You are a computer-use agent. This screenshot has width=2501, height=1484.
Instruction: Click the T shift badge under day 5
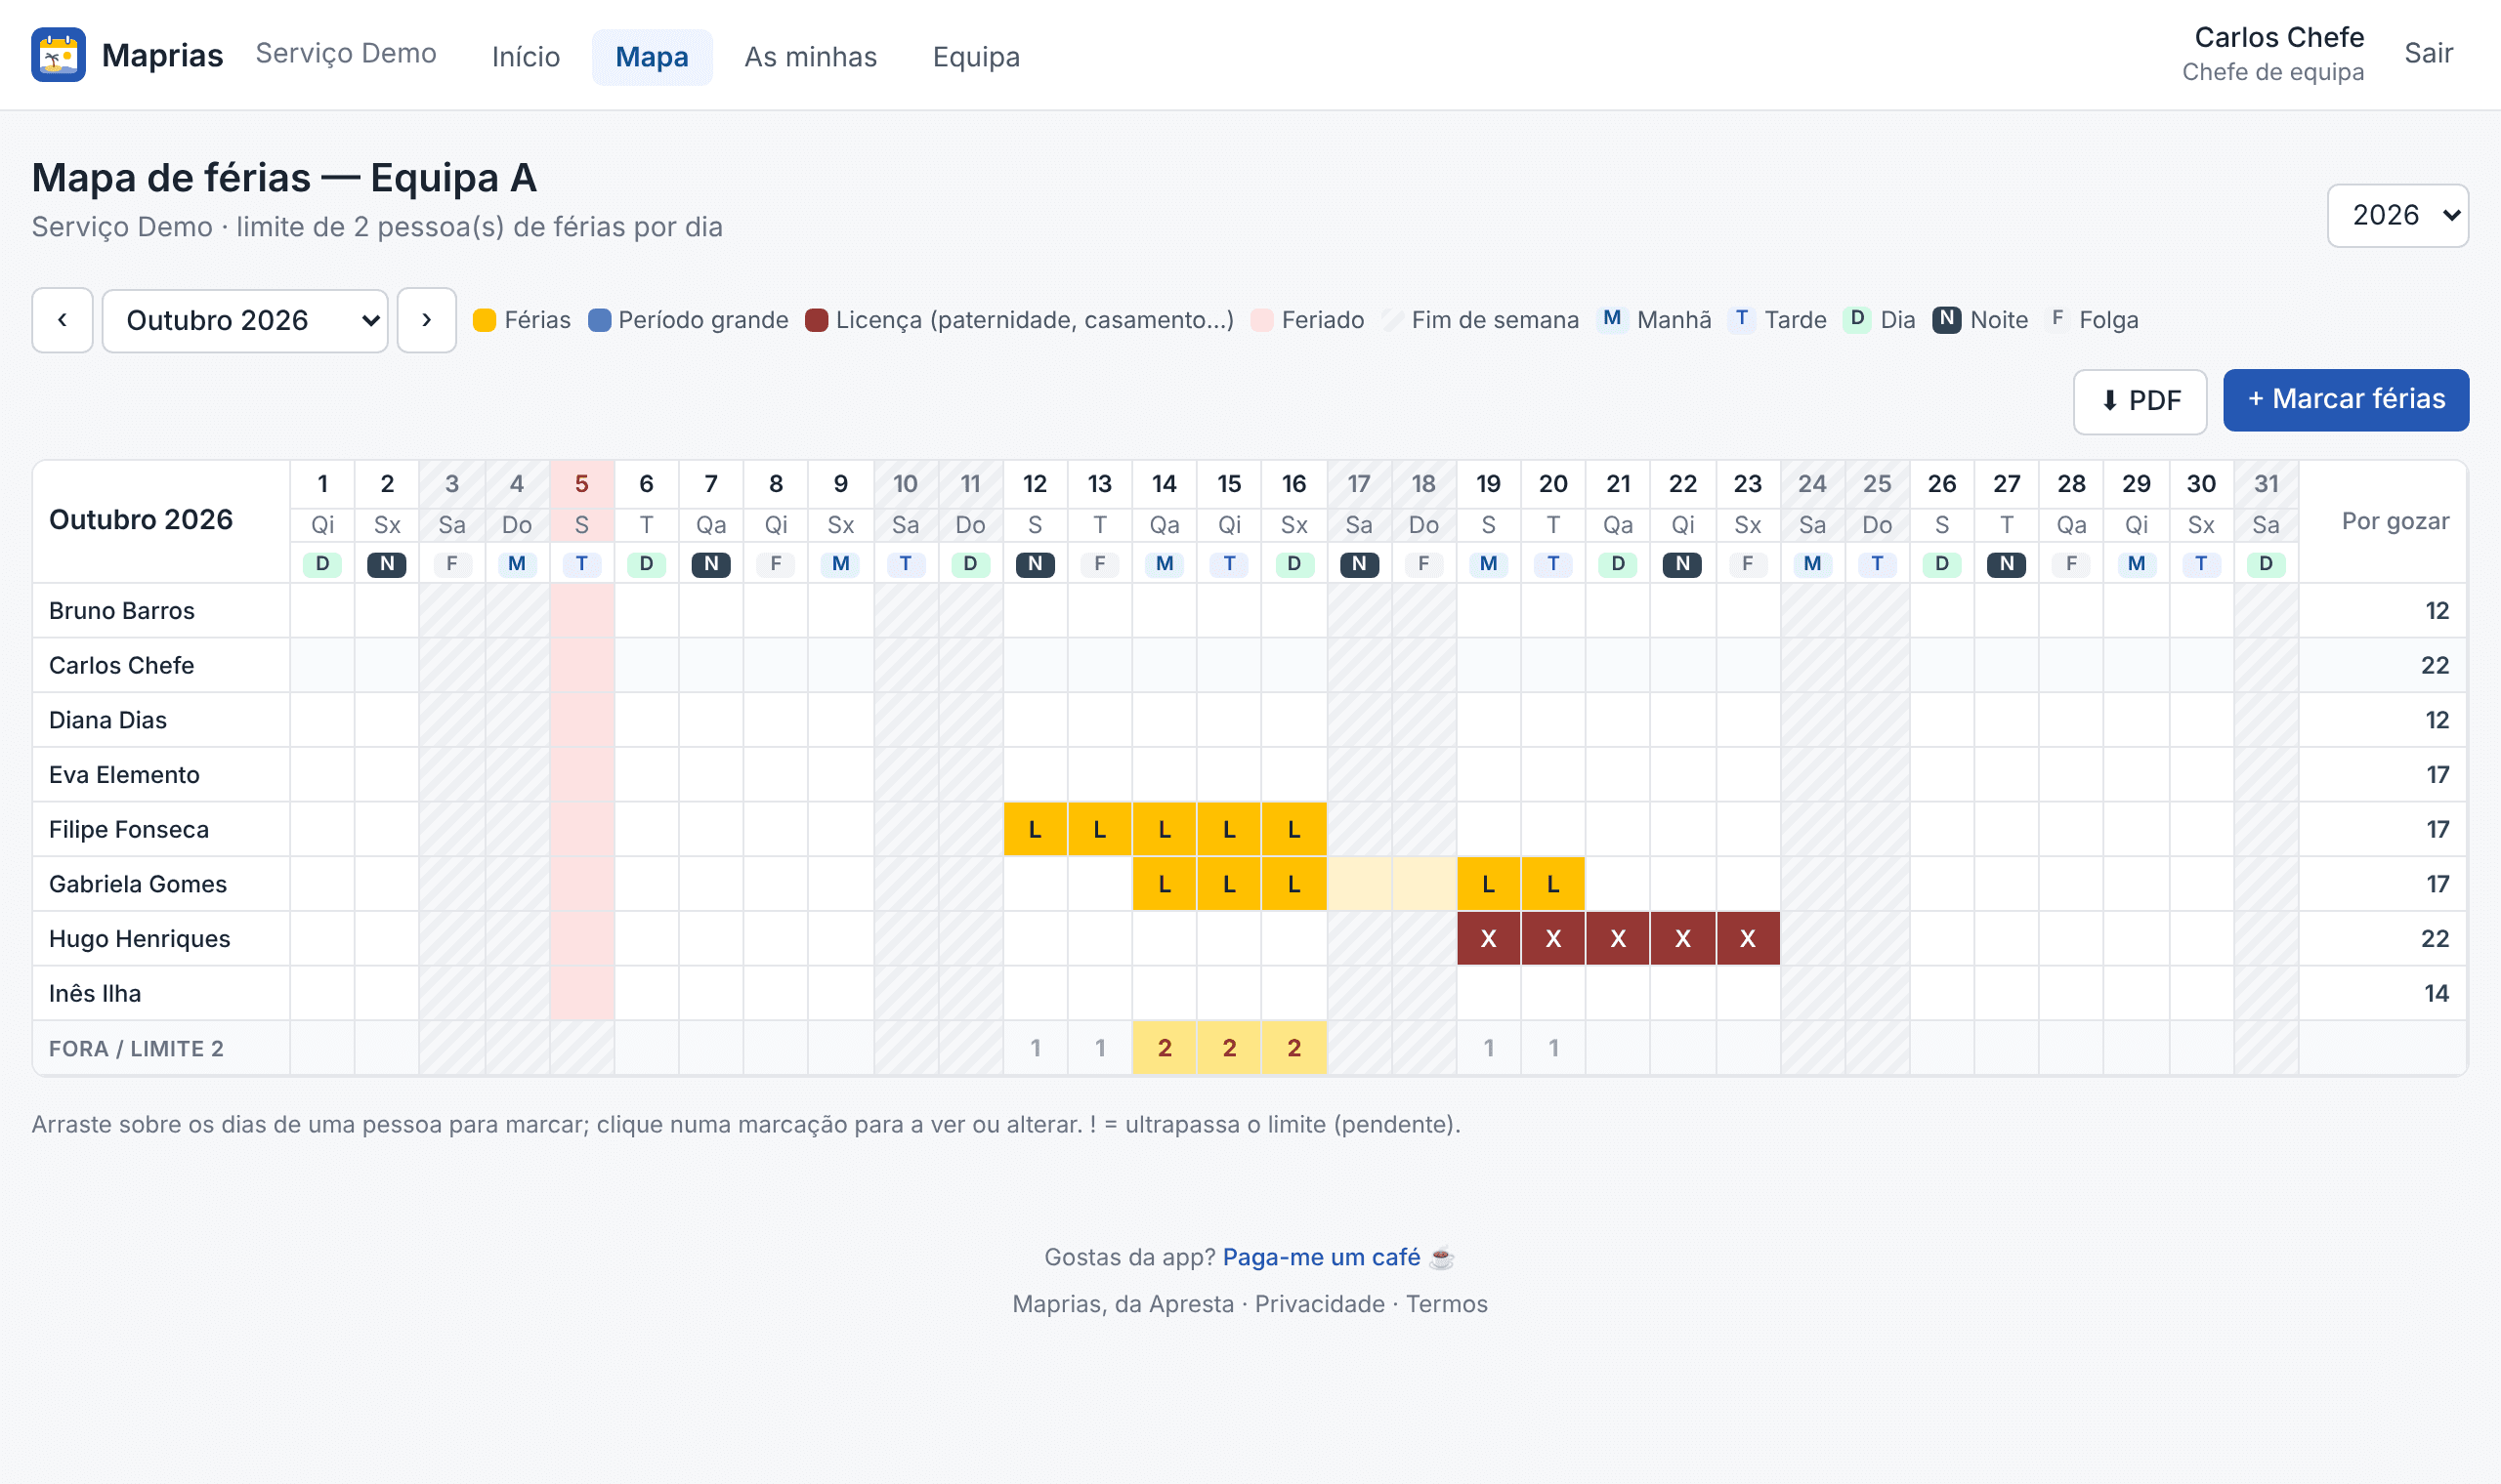coord(581,564)
